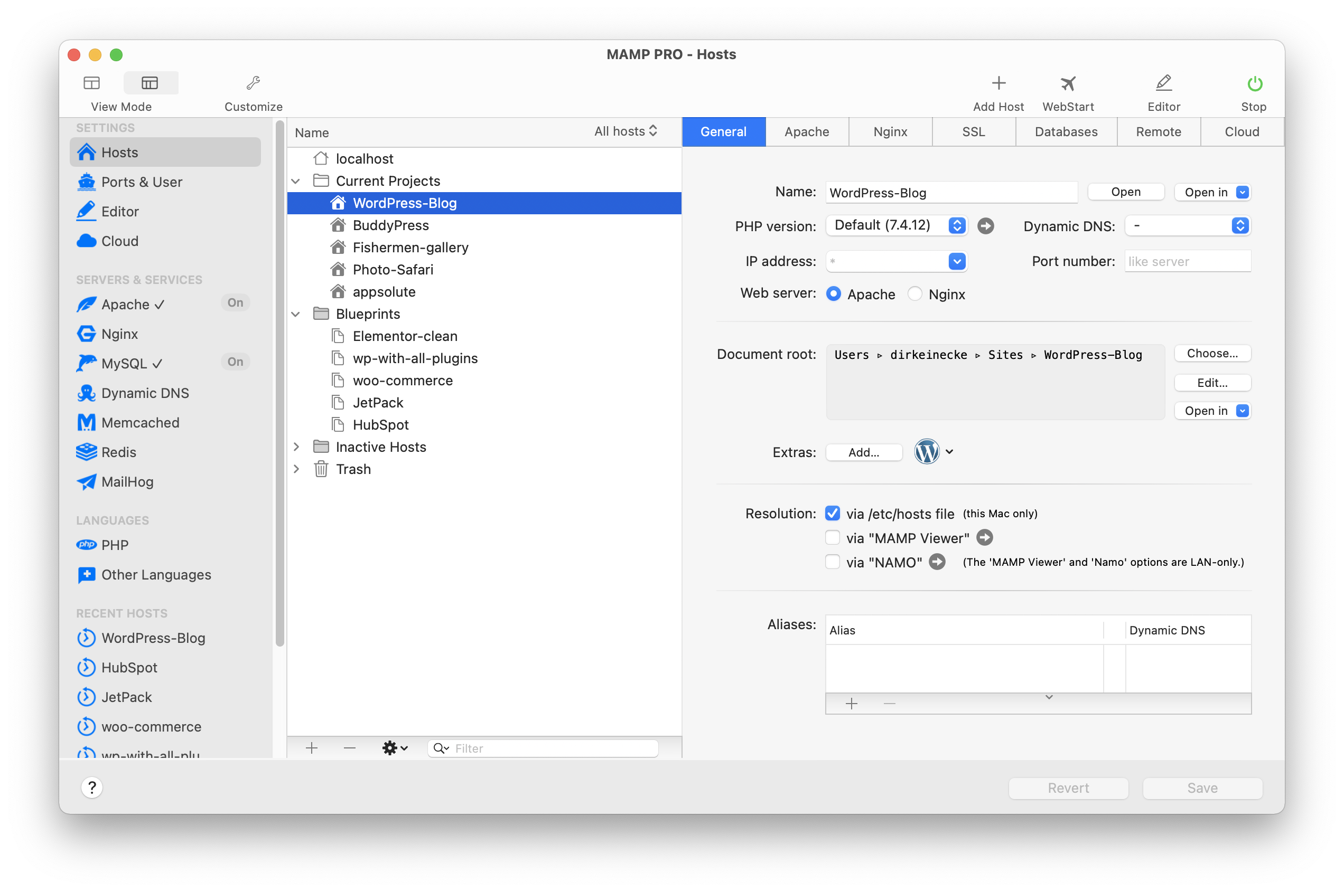Screen dimensions: 1344x892
Task: Click the Choose... document root button
Action: [x=1212, y=353]
